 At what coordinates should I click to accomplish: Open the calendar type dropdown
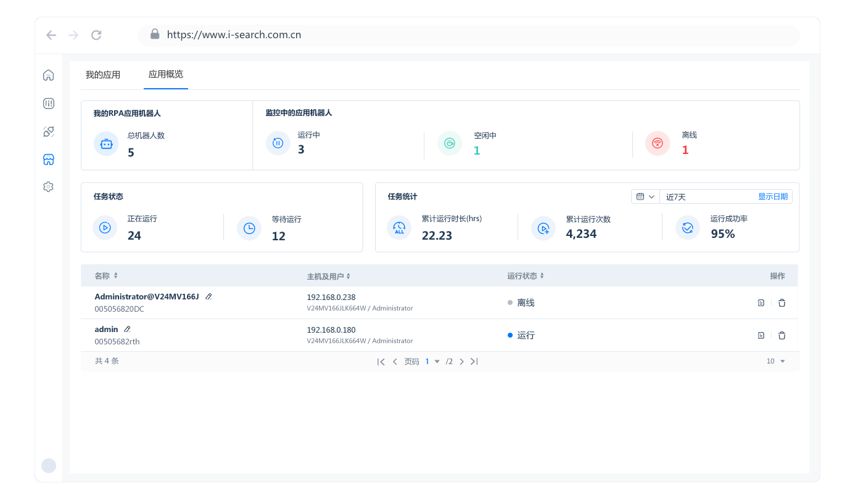tap(645, 197)
